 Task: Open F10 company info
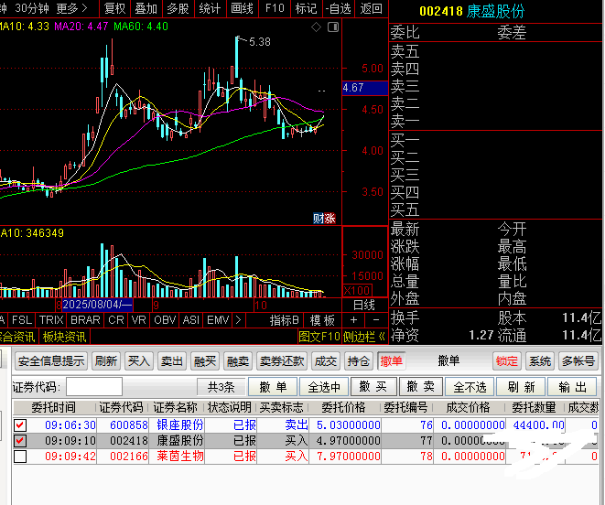275,8
